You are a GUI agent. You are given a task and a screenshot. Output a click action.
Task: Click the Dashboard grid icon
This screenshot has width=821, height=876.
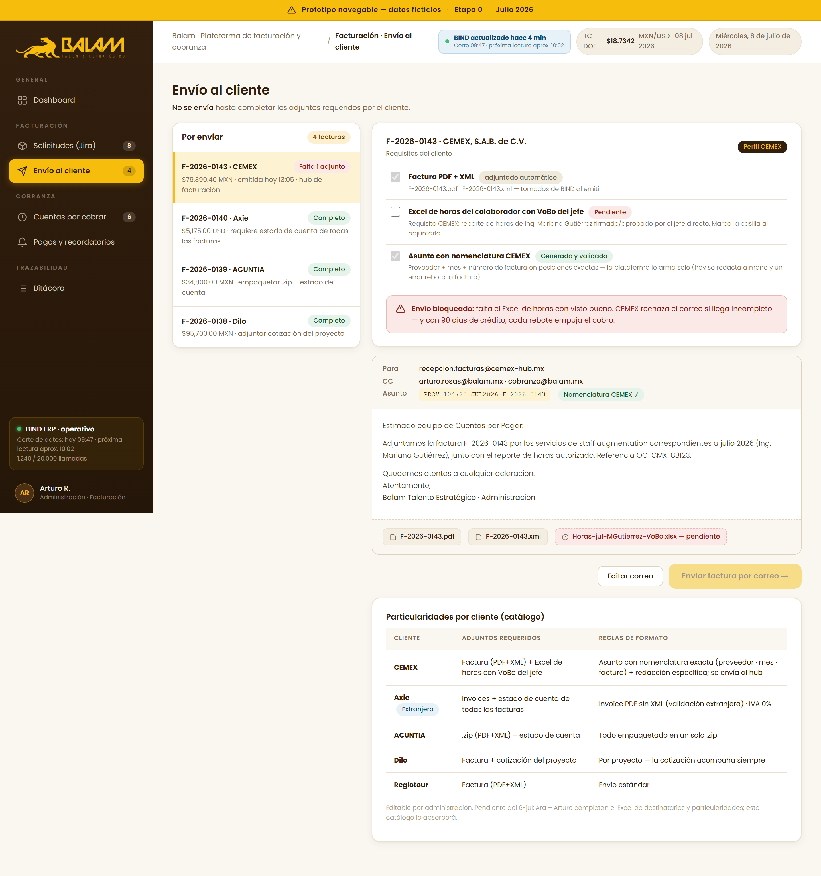(x=22, y=100)
